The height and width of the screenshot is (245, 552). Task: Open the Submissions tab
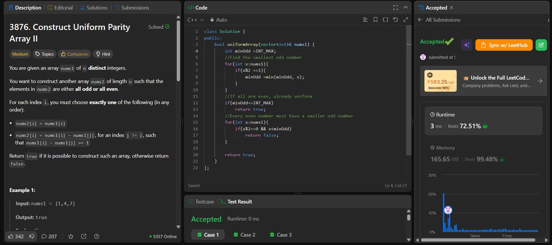click(x=132, y=7)
